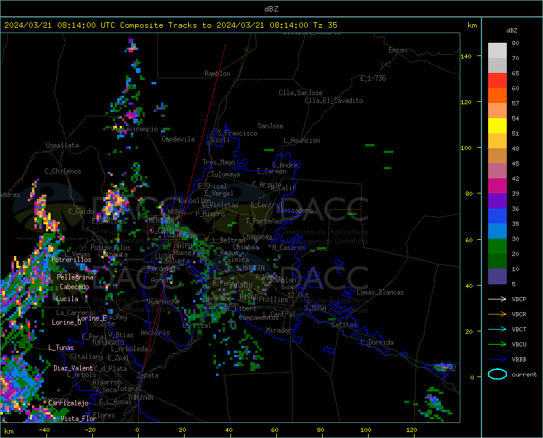Click the 'Clla.El_Cavadito' place label
Image resolution: width=543 pixels, height=438 pixels.
click(x=334, y=101)
